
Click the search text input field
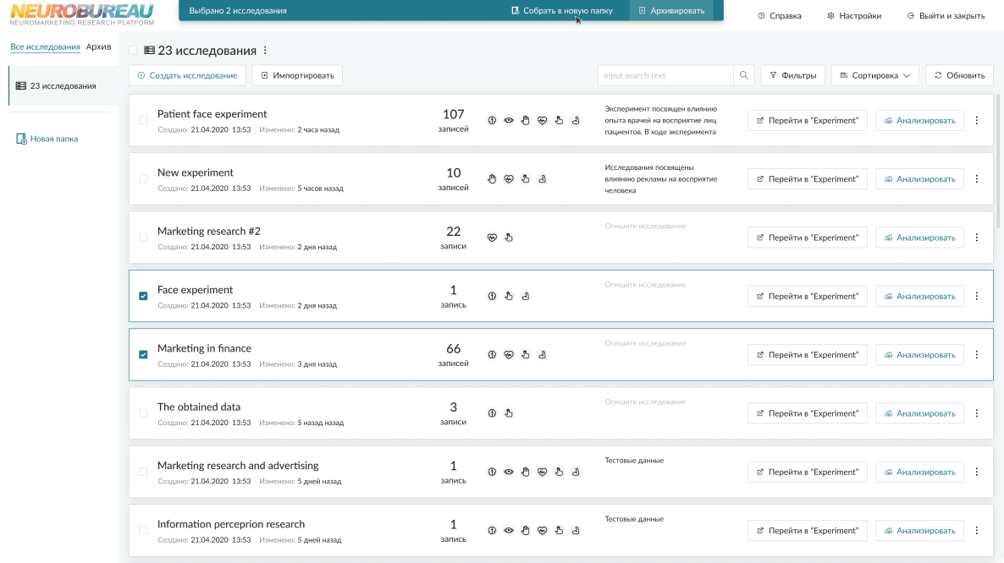(665, 75)
